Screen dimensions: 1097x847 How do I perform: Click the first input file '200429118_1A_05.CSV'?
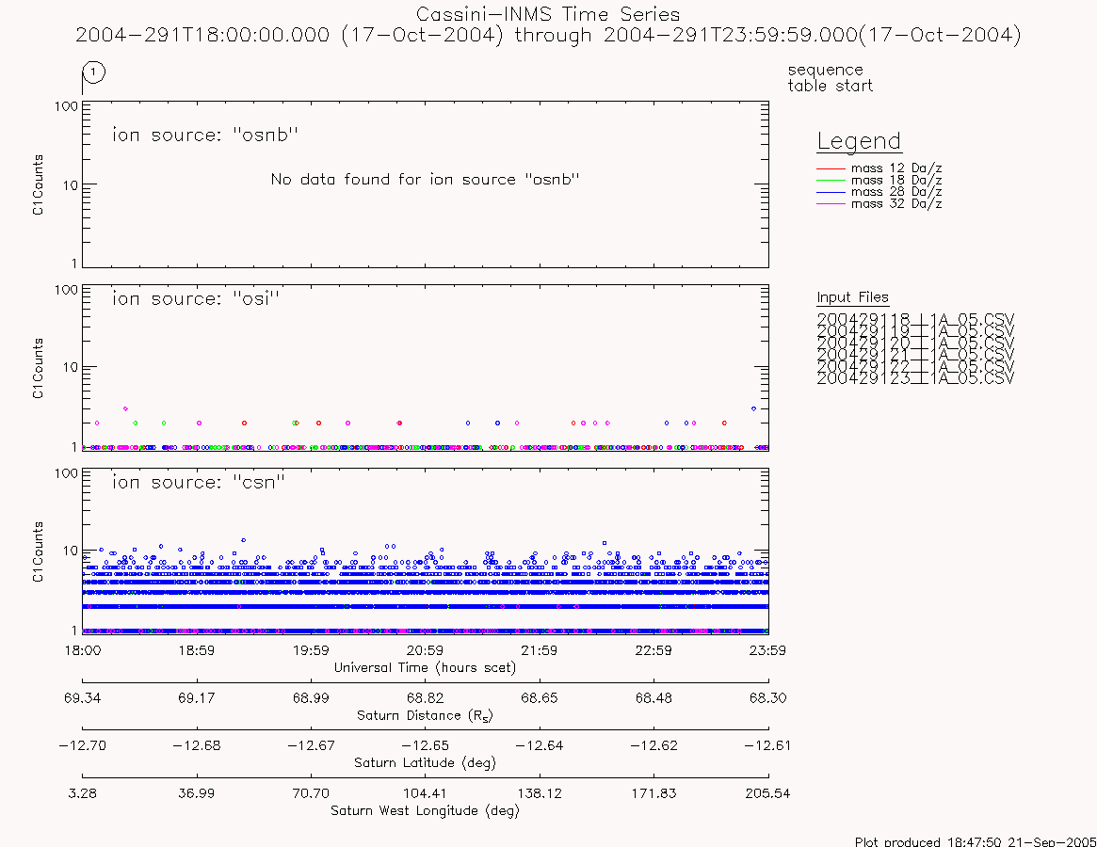point(915,319)
